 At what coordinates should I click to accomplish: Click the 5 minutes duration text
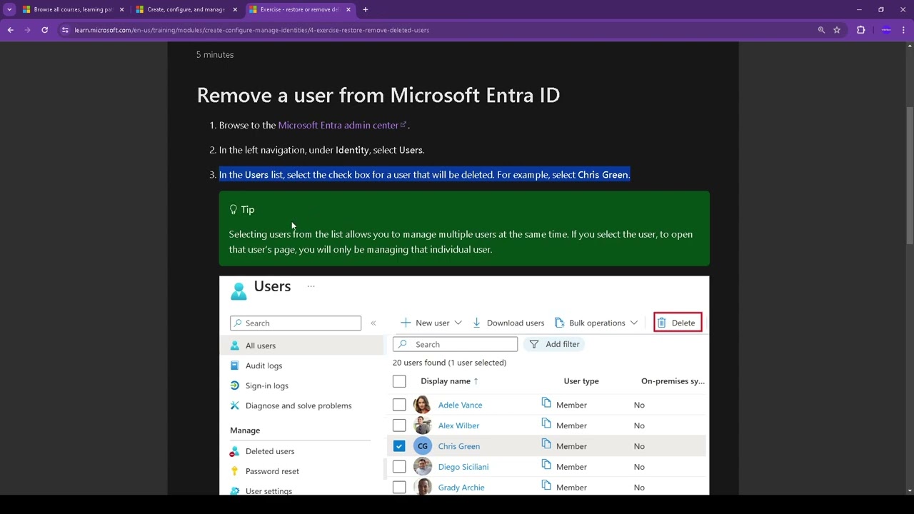click(215, 55)
